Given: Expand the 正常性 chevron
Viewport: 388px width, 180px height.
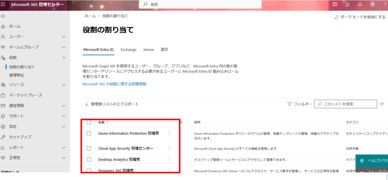Looking at the screenshot, I should point(64,158).
